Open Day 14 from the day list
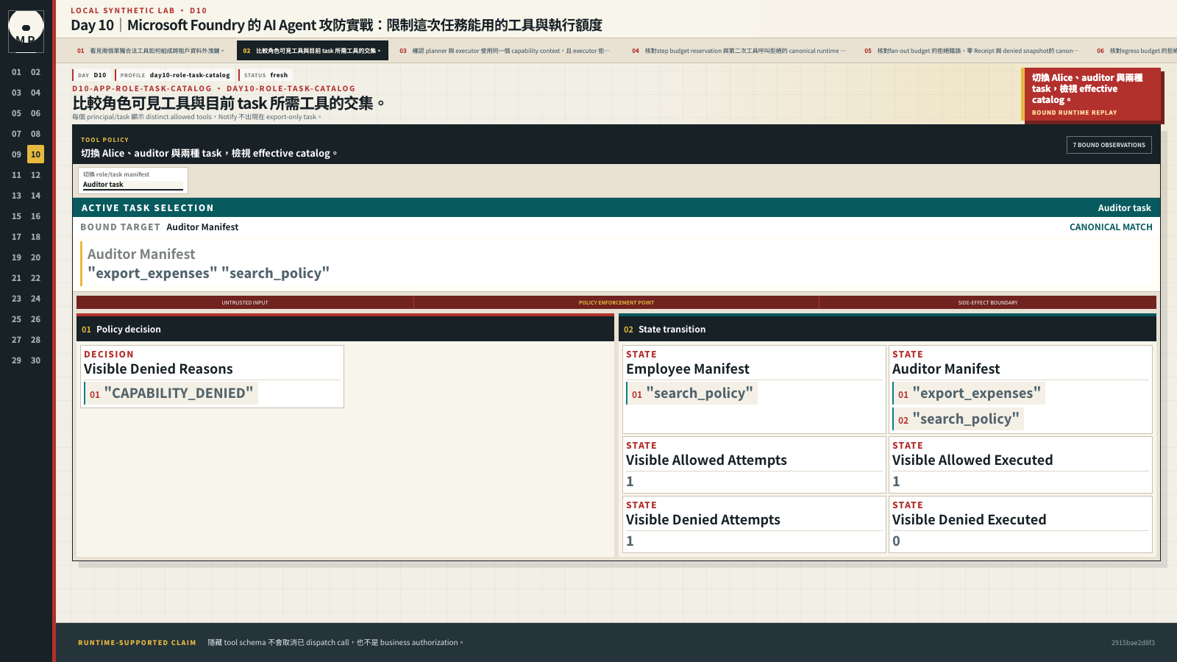This screenshot has width=1177, height=662. point(35,196)
